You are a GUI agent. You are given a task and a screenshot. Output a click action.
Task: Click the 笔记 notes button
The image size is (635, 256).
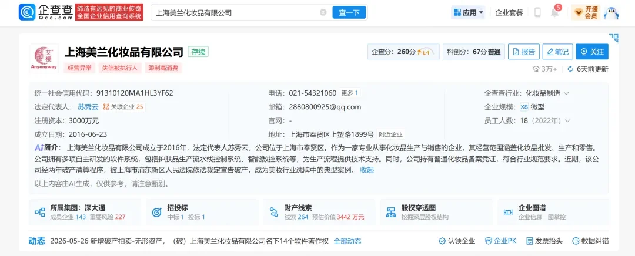557,52
